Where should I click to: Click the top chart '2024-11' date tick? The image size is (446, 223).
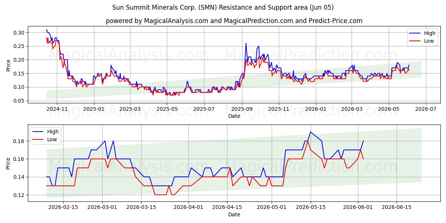(x=57, y=109)
